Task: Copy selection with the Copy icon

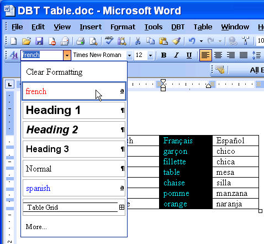Action: point(150,41)
